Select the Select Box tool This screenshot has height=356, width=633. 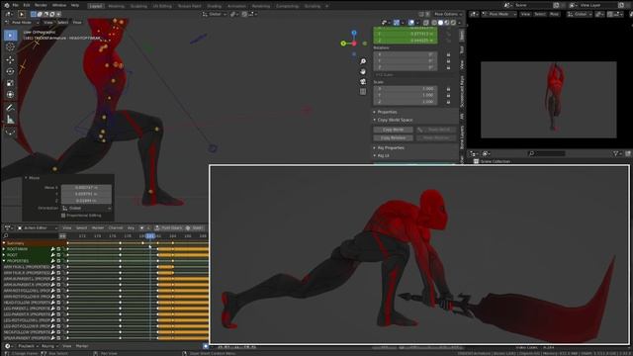coord(10,36)
